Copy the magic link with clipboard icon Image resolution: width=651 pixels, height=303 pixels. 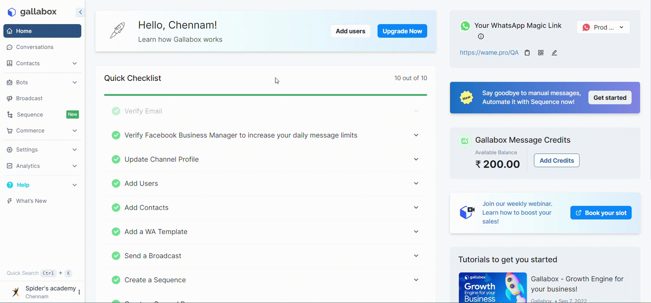[x=527, y=53]
